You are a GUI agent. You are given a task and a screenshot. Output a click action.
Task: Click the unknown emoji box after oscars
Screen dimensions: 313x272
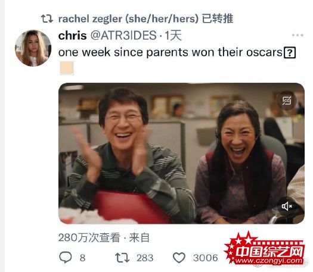[290, 53]
